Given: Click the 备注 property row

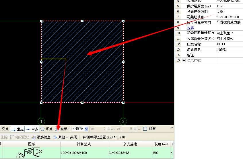Looking at the screenshot, I should (209, 55).
